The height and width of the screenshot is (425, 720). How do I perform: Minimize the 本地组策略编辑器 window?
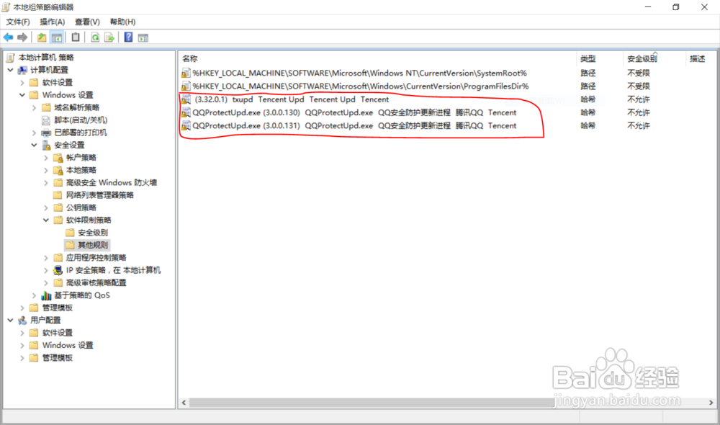(648, 7)
